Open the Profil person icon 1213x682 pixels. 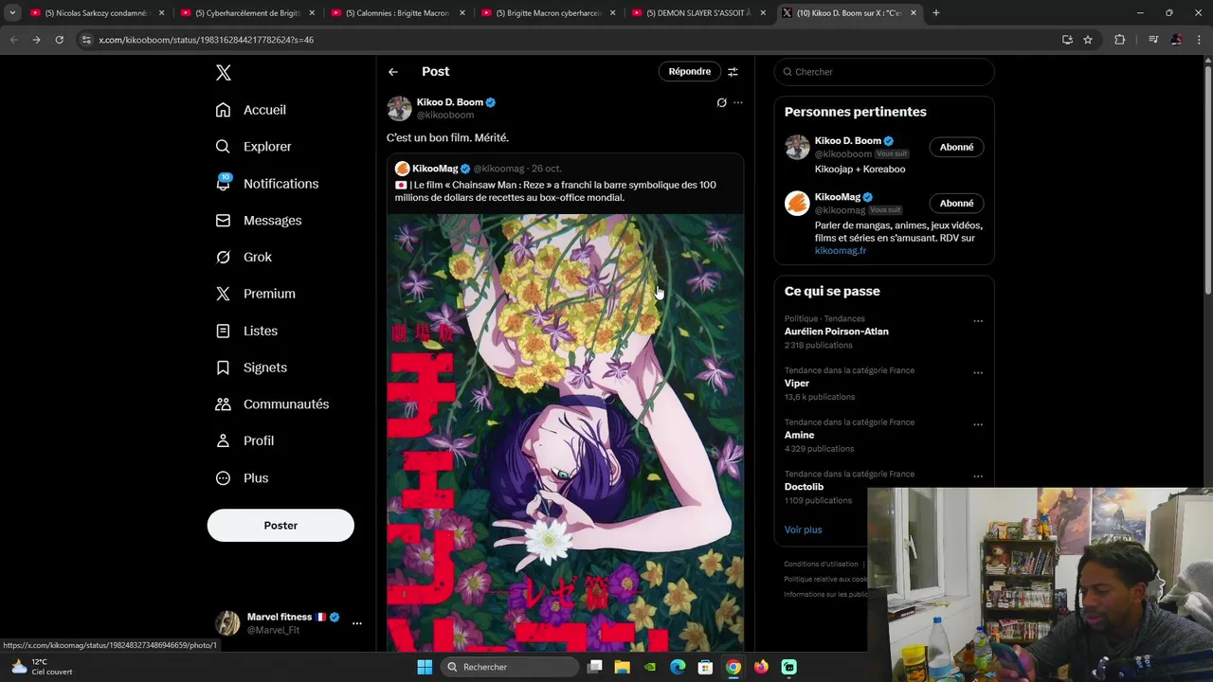223,440
